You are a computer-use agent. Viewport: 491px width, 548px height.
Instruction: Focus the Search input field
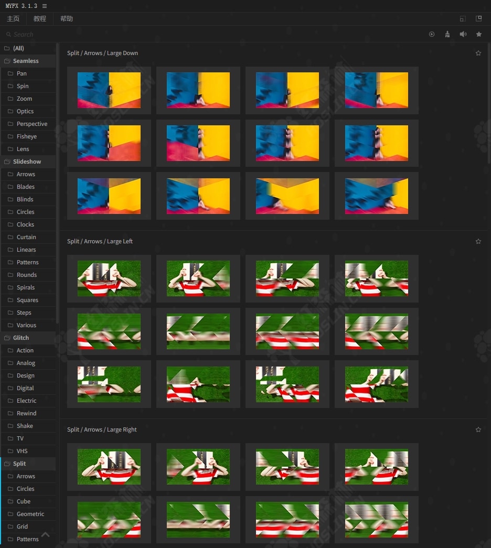pyautogui.click(x=210, y=34)
